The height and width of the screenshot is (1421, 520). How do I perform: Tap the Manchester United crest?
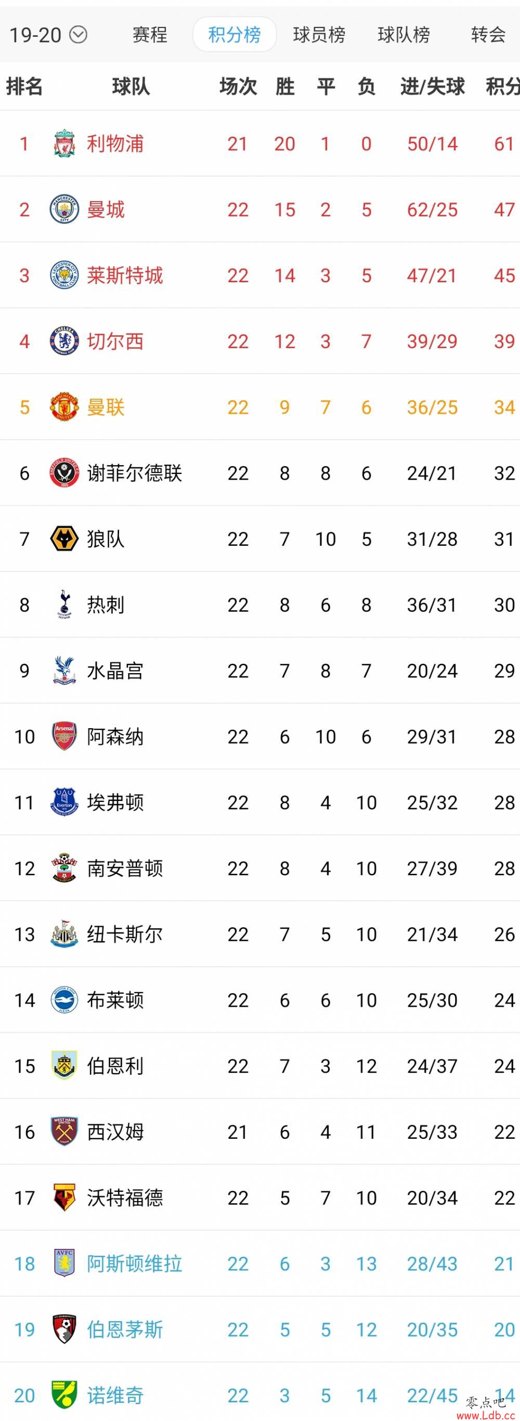(64, 406)
